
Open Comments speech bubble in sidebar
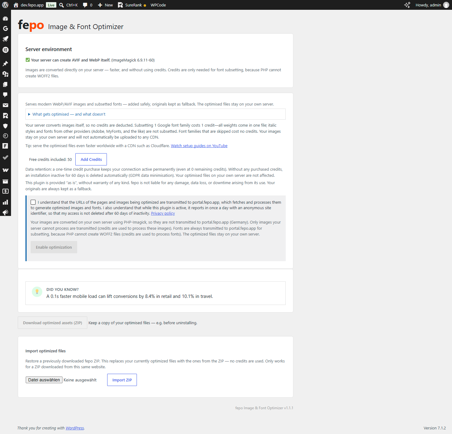pos(5,95)
